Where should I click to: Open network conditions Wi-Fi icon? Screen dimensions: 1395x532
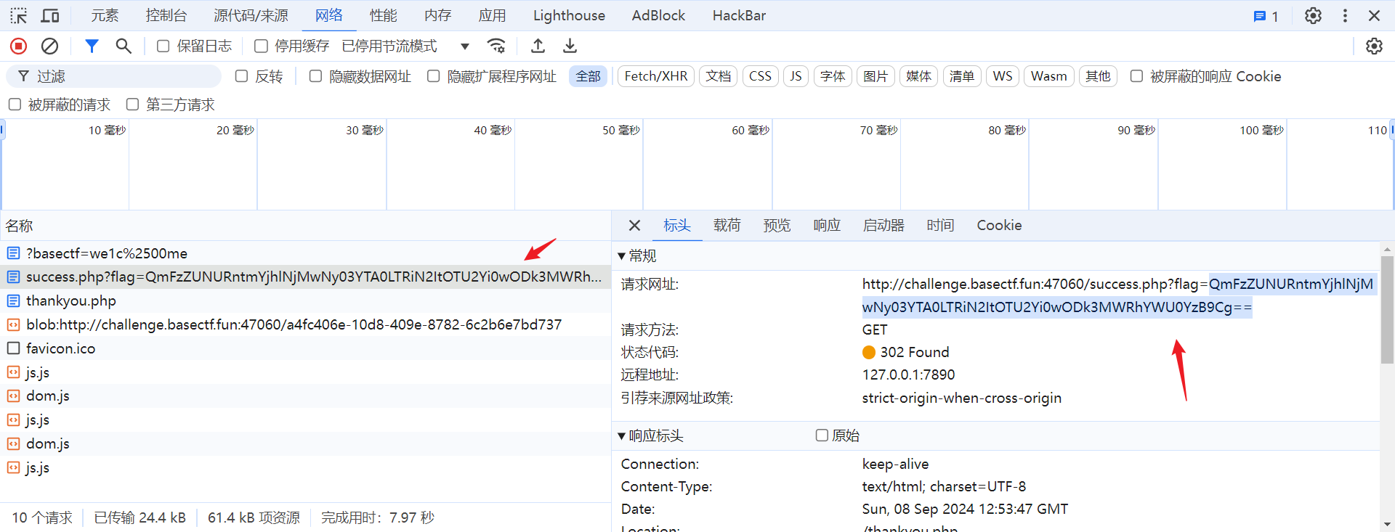[496, 46]
